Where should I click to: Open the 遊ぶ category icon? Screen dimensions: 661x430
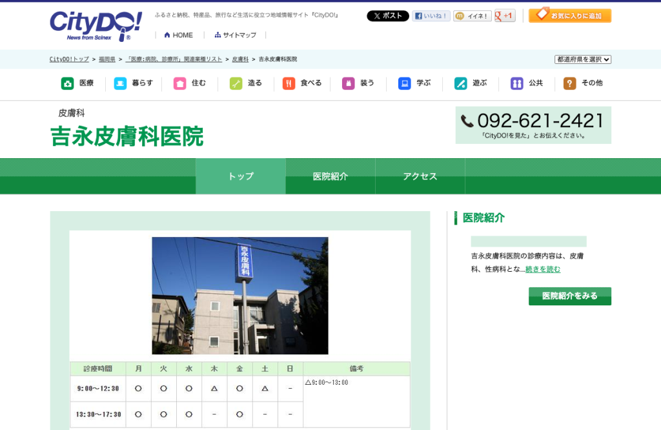point(460,83)
